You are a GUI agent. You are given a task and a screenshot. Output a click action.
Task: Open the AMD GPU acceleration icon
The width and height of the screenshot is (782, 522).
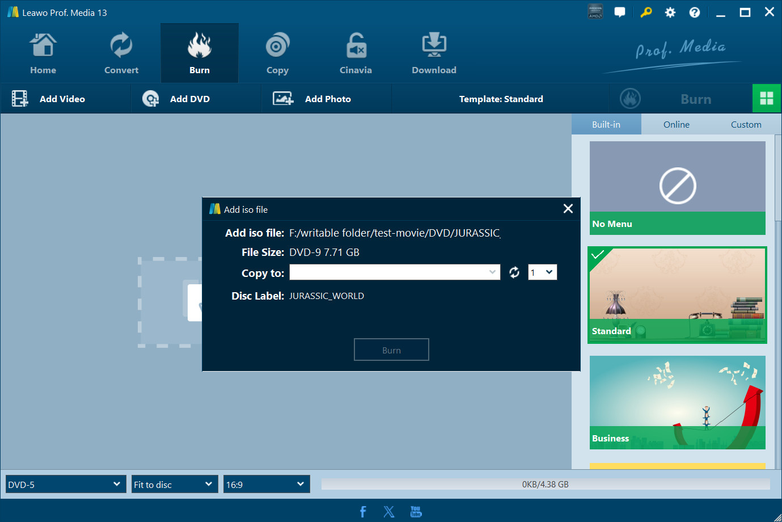pyautogui.click(x=595, y=12)
